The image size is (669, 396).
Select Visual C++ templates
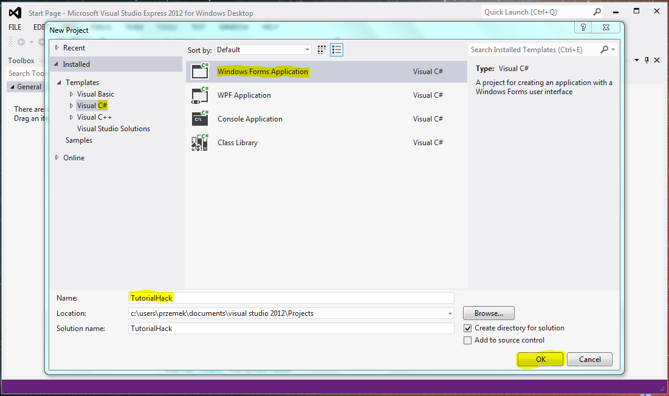tap(94, 117)
